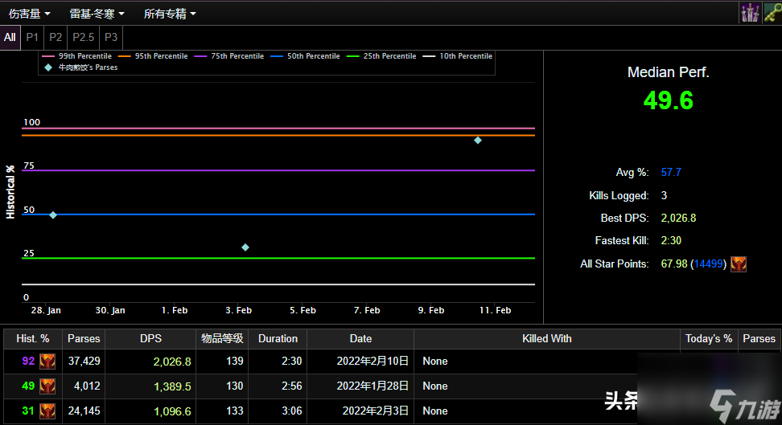Viewport: 782px width, 425px height.
Task: Sort by the Killed With column header
Action: tap(546, 339)
